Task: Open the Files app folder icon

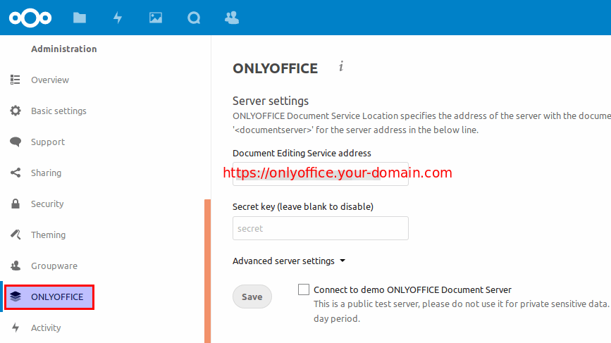Action: click(80, 18)
